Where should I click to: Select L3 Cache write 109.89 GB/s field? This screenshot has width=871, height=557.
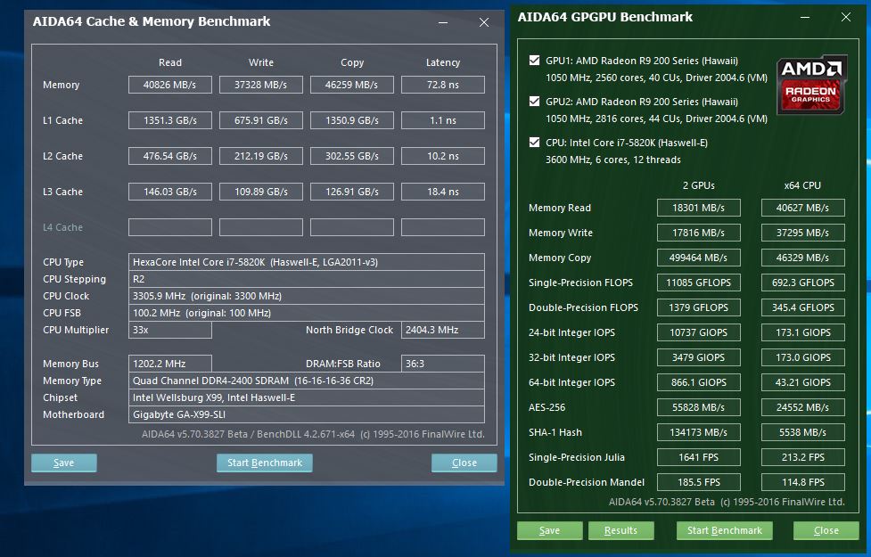click(261, 192)
